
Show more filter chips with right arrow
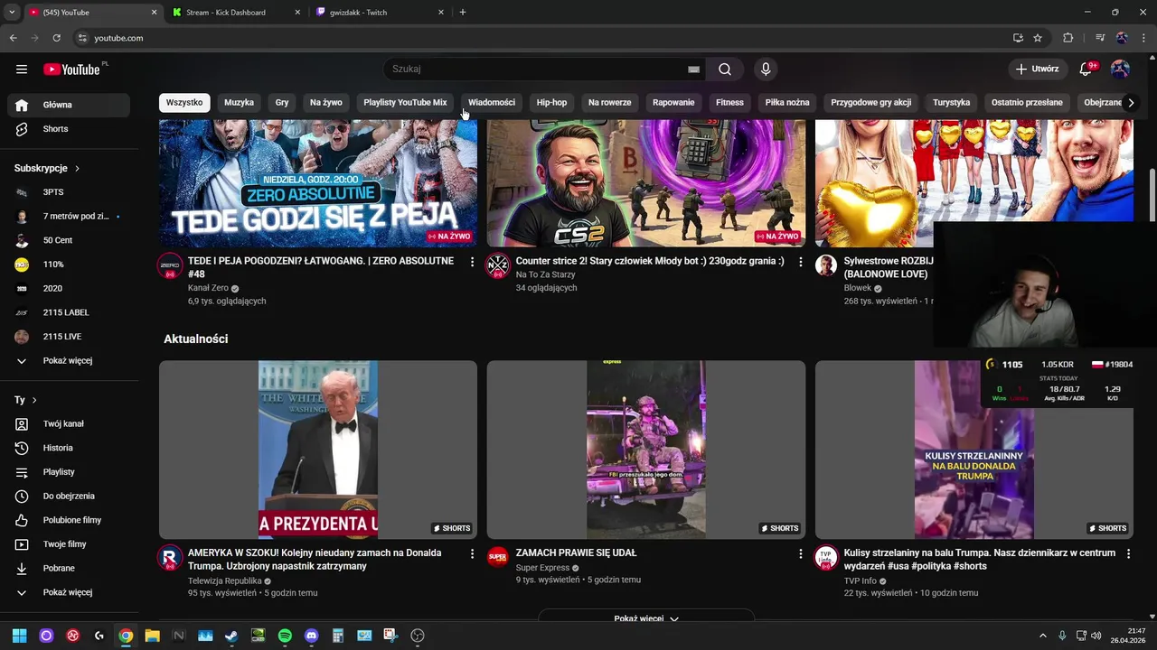pyautogui.click(x=1130, y=103)
